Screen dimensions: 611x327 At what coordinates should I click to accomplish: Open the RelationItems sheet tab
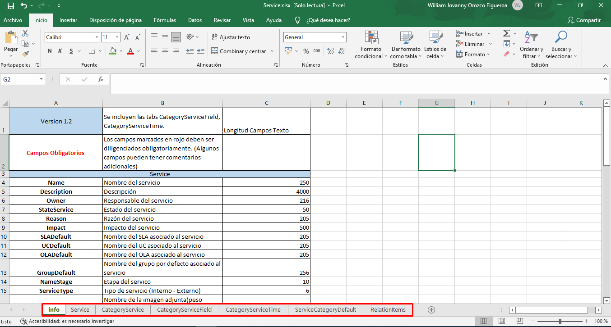pyautogui.click(x=388, y=310)
